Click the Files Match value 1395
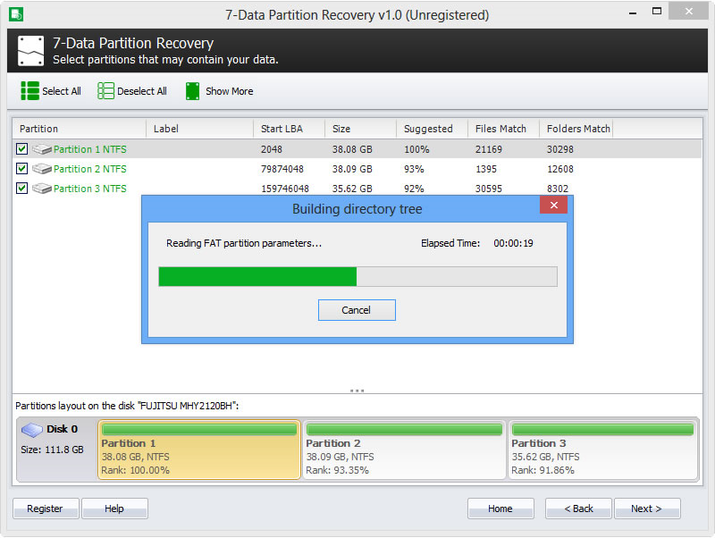 (486, 169)
